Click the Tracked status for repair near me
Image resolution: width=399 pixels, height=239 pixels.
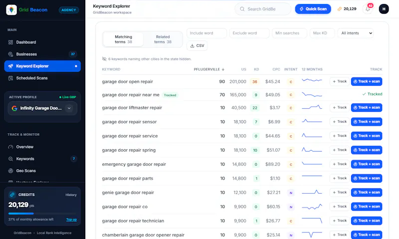click(372, 94)
